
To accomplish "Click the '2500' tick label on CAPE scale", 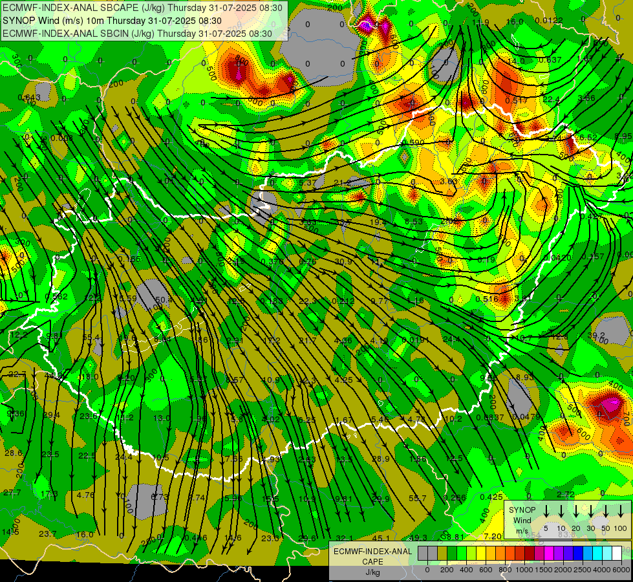I will (582, 570).
